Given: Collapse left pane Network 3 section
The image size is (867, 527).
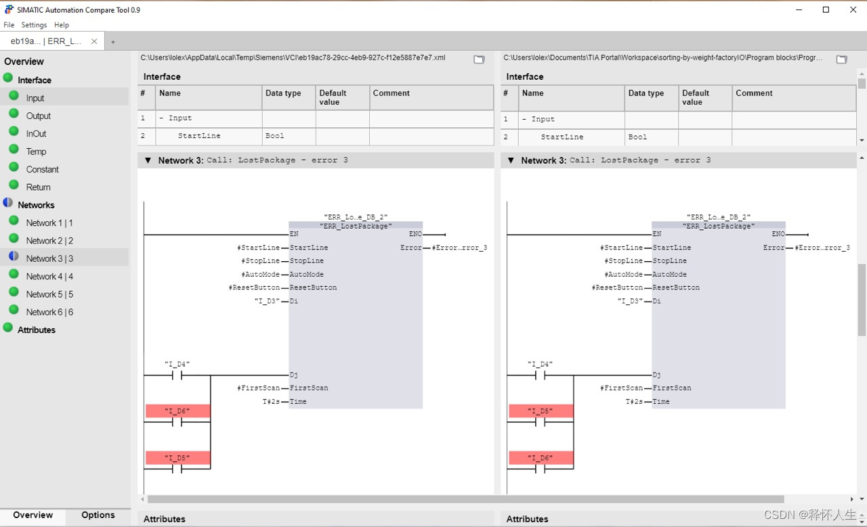Looking at the screenshot, I should point(148,160).
